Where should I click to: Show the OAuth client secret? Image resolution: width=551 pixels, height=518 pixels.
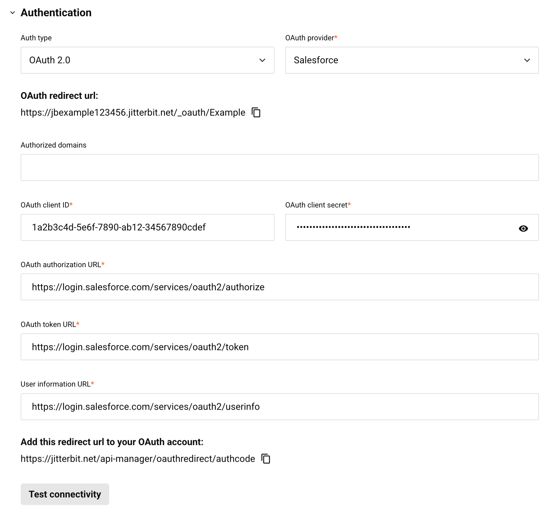point(523,228)
